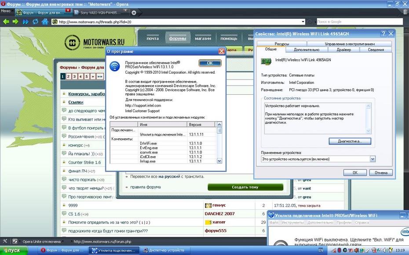Open the Opera Меню button
Viewport: 409px width, 255px height.
tap(6, 11)
